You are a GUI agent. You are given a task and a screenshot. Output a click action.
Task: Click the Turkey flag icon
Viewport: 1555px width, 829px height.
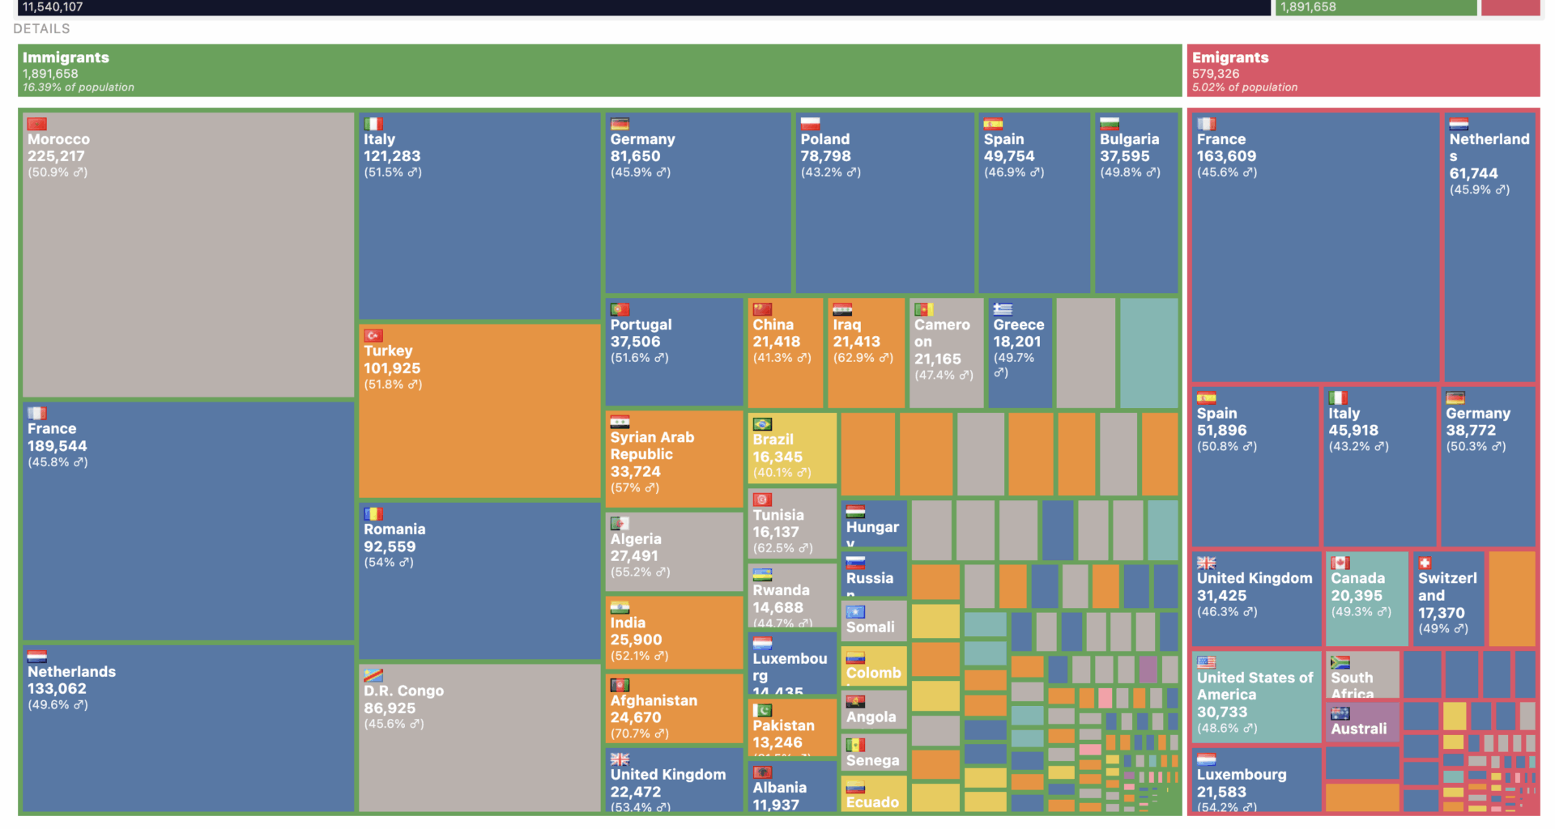(x=373, y=335)
